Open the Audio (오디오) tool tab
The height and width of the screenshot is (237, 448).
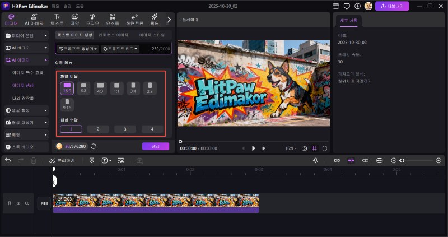pyautogui.click(x=92, y=19)
